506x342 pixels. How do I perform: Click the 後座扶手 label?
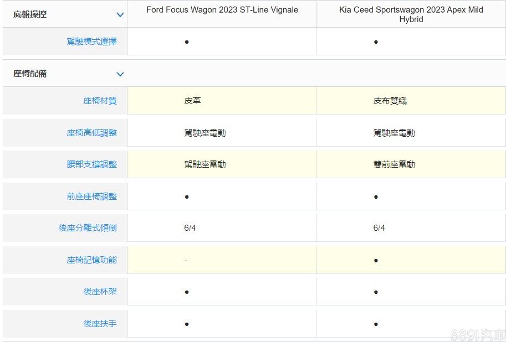click(x=100, y=324)
